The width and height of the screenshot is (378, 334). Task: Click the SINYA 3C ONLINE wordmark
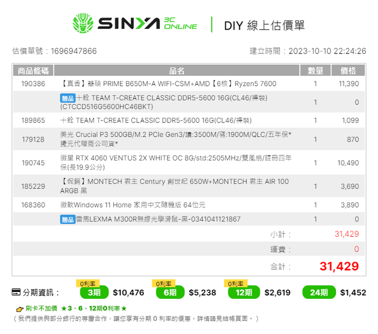148,24
